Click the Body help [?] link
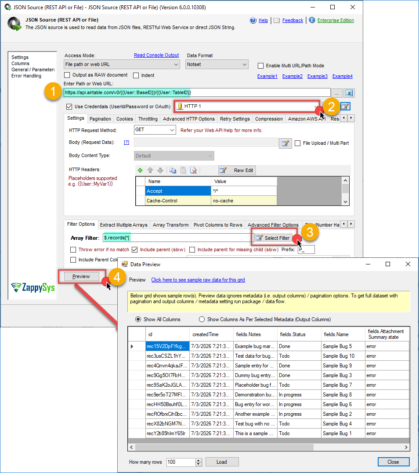Image resolution: width=419 pixels, height=473 pixels. click(126, 143)
